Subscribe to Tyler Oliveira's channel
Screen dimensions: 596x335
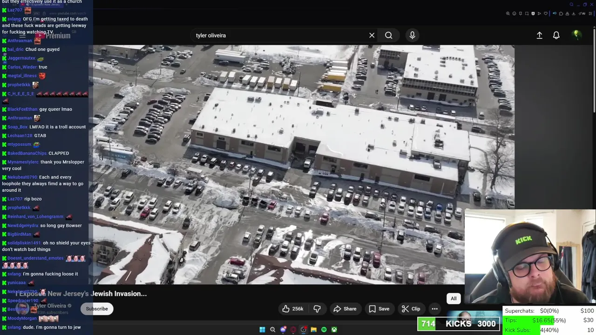(97, 308)
